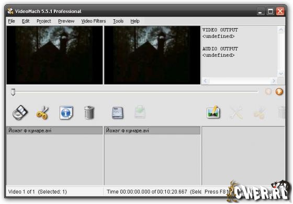This screenshot has height=204, width=293.
Task: Click the disk drive save output icon
Action: pos(118,113)
